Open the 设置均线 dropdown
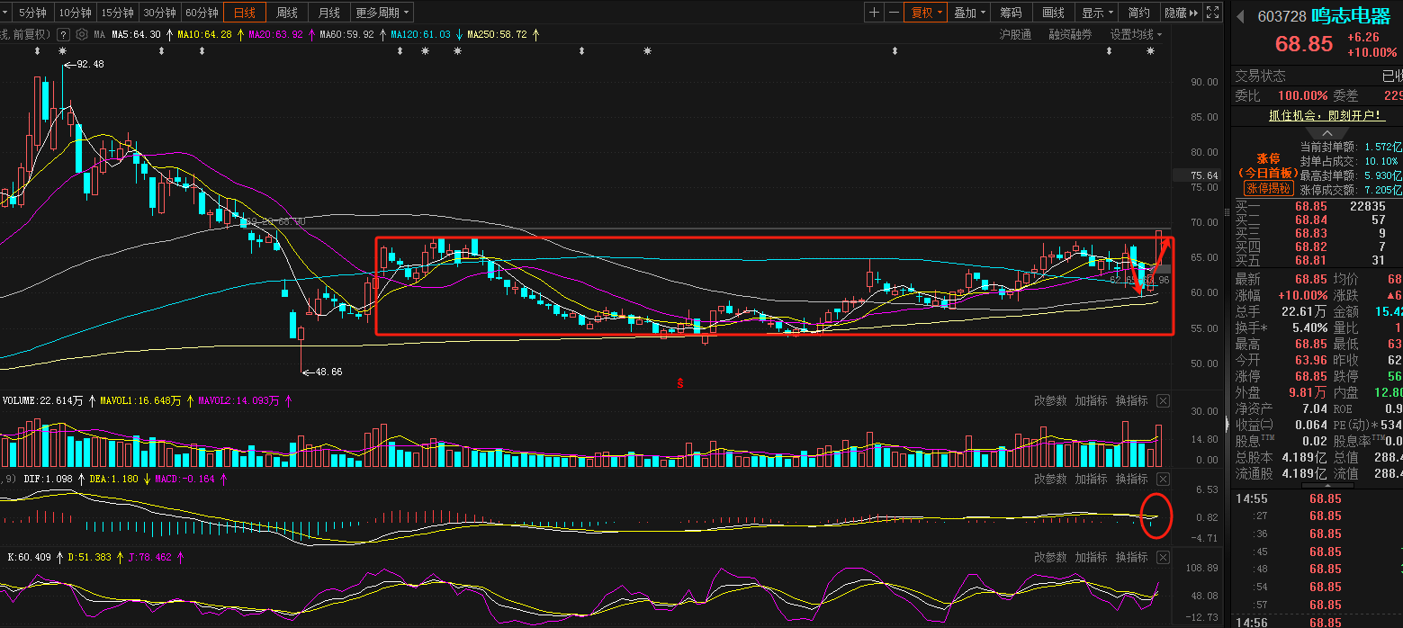Image resolution: width=1403 pixels, height=628 pixels. 1136,34
